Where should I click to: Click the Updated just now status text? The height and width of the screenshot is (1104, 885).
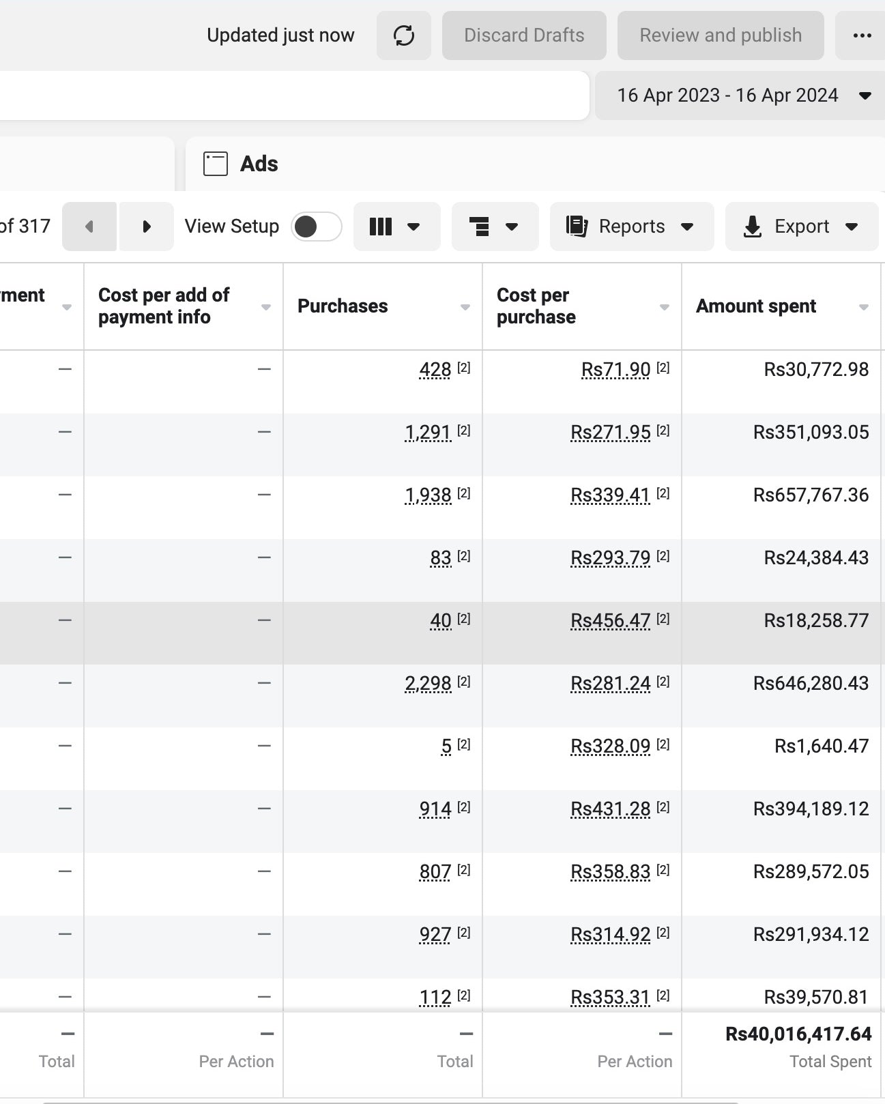(280, 35)
